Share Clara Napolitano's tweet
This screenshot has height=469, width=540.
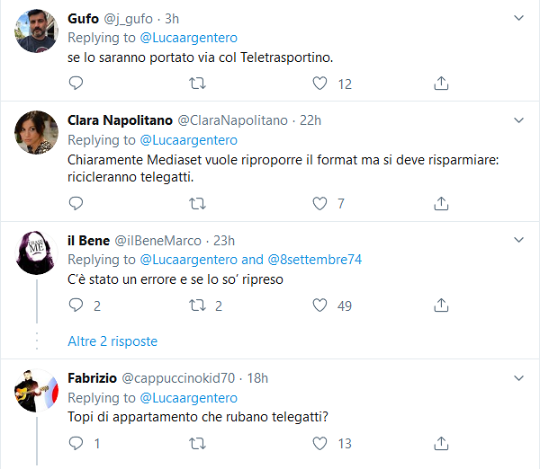click(441, 203)
